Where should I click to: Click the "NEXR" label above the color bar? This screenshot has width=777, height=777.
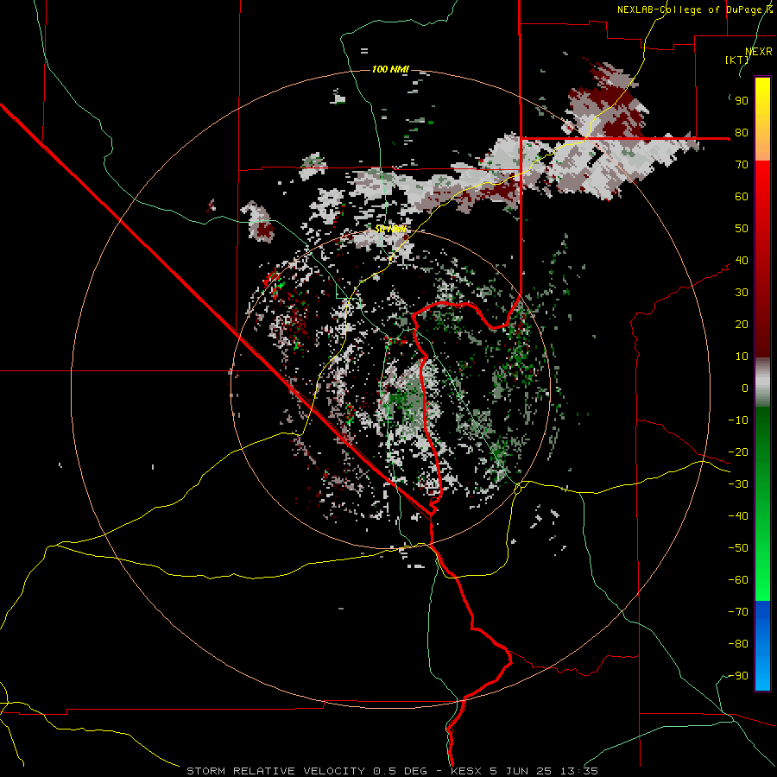[x=759, y=52]
